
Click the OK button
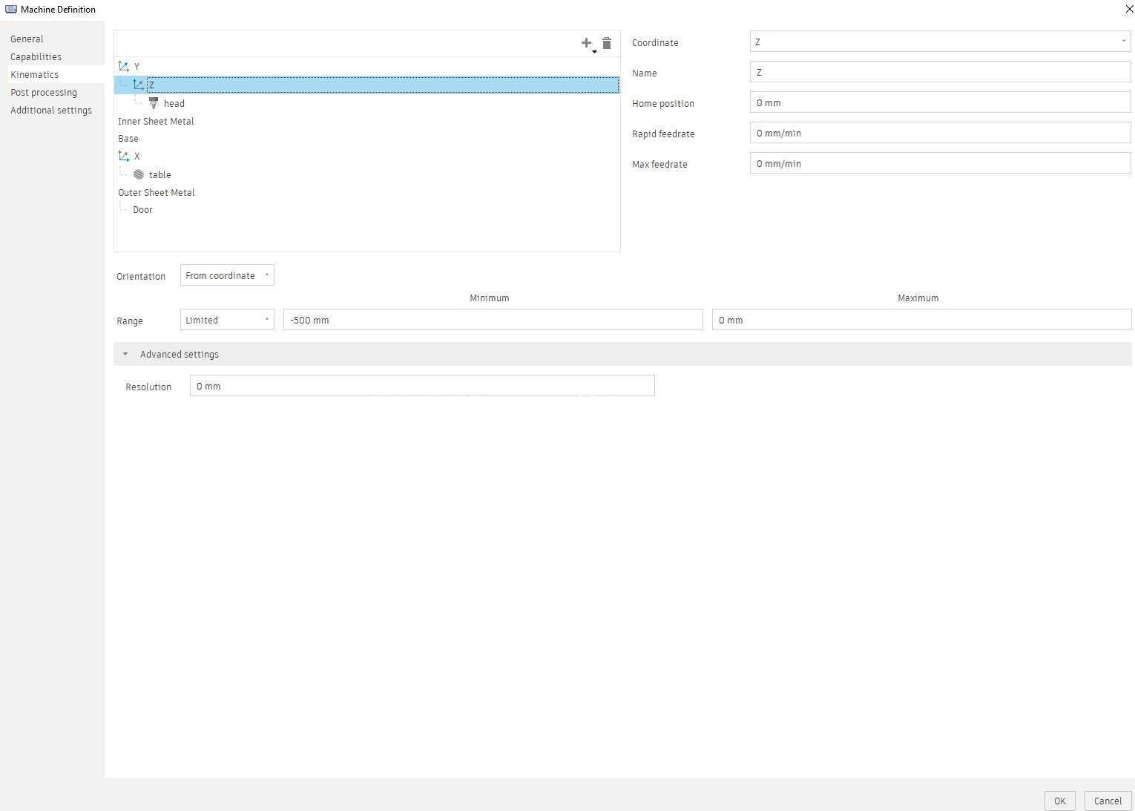(x=1059, y=801)
